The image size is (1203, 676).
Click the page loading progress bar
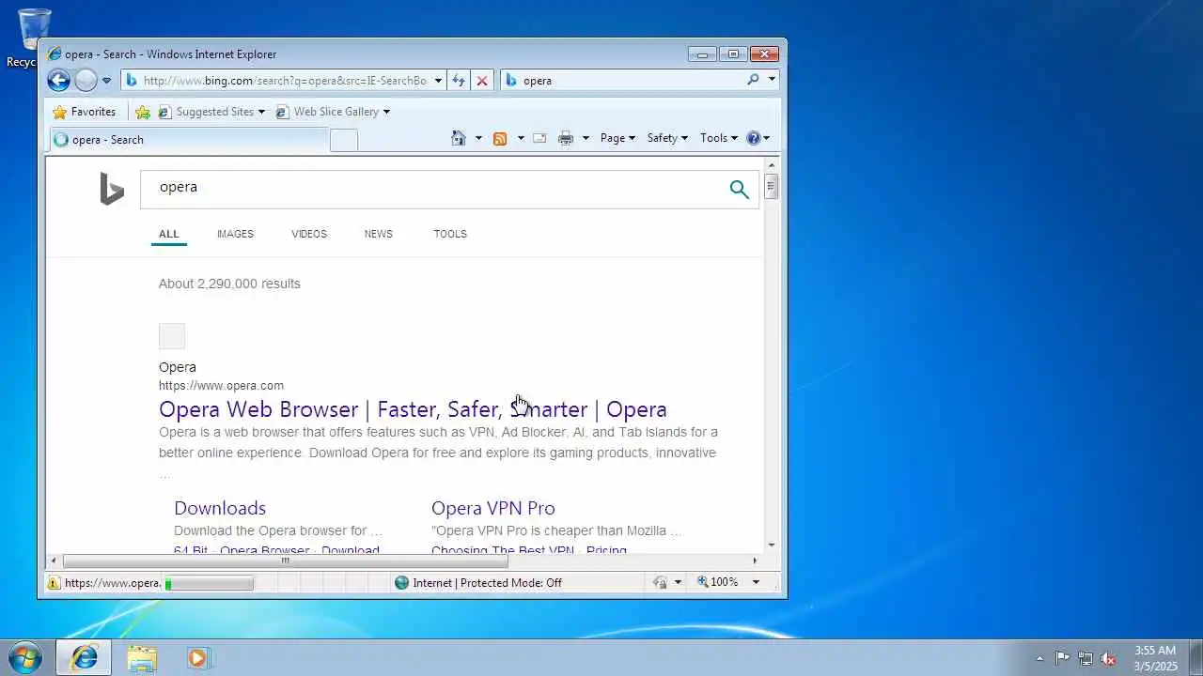coord(209,583)
